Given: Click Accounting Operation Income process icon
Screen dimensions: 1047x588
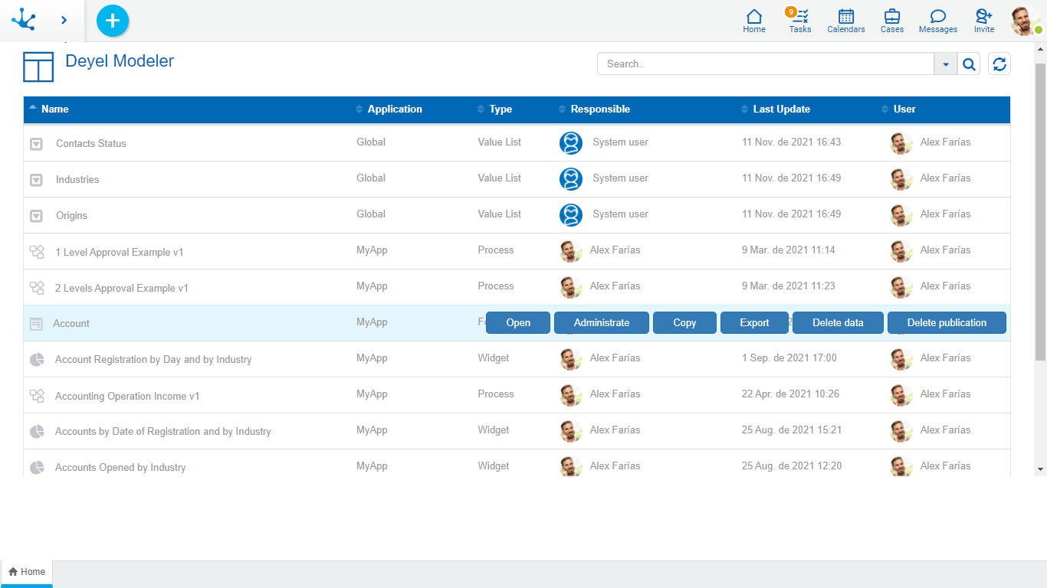Looking at the screenshot, I should 37,396.
